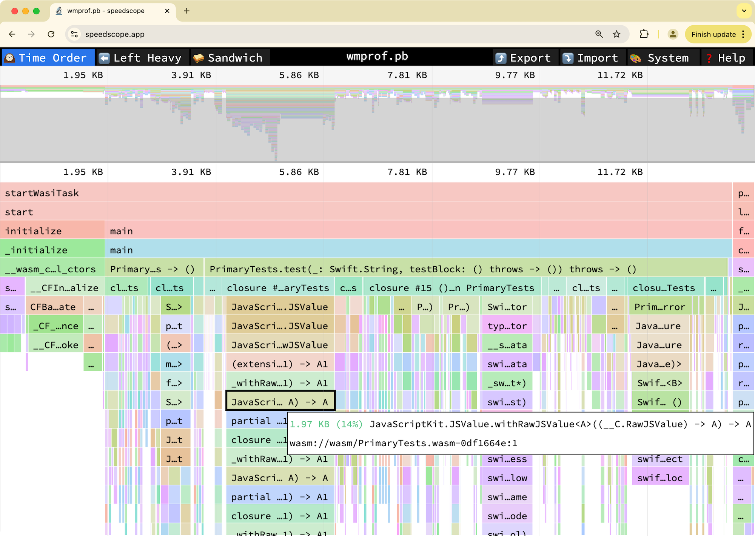Open the browser extensions puzzle icon
The height and width of the screenshot is (536, 755).
coord(644,34)
